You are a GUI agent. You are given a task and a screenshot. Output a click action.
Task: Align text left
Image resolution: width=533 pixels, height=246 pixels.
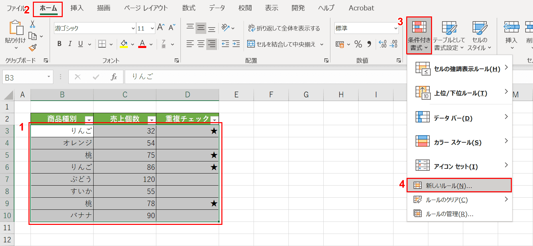190,44
